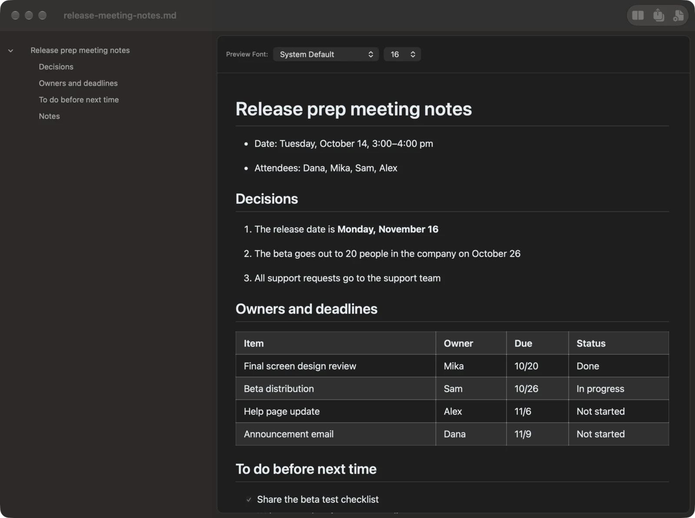Image resolution: width=695 pixels, height=518 pixels.
Task: Click the 'Preview Font:' label
Action: click(x=247, y=54)
